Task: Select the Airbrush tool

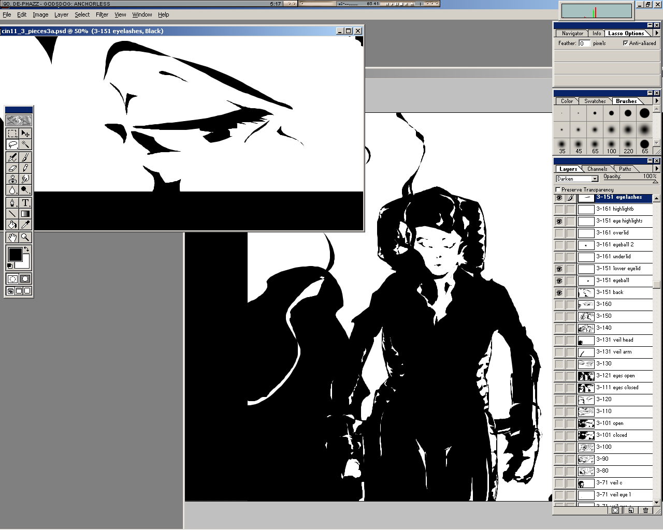Action: [x=13, y=157]
